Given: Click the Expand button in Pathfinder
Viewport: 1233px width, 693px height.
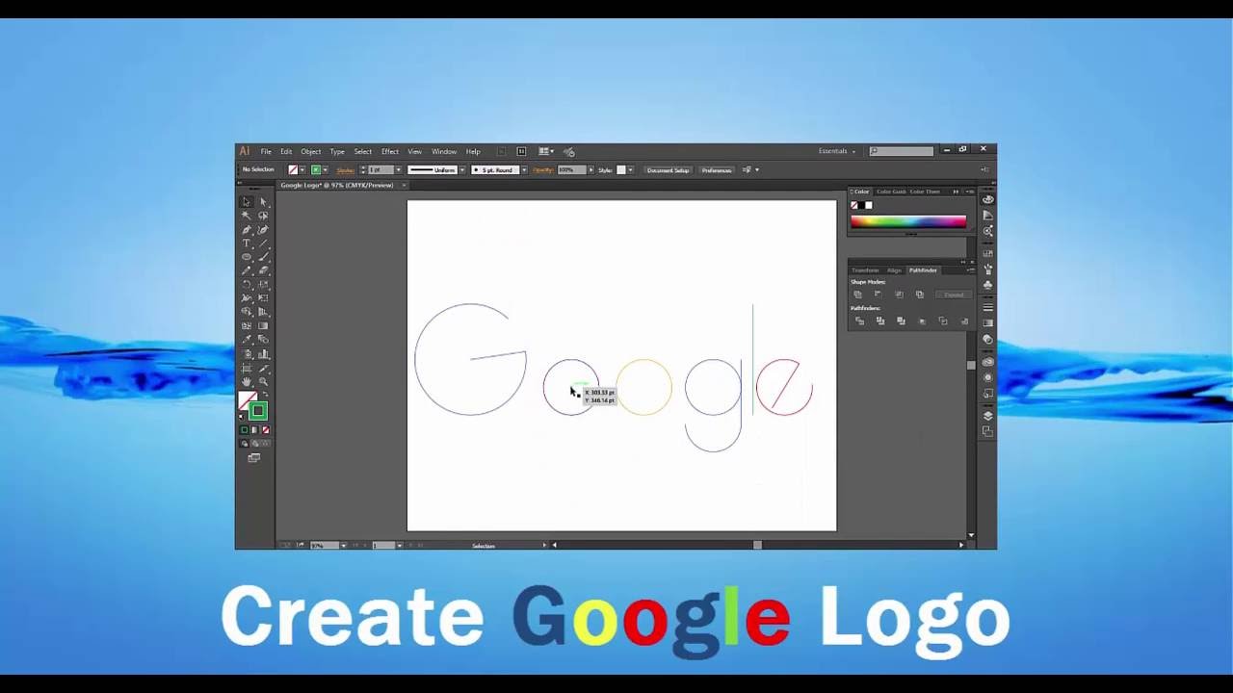Looking at the screenshot, I should (x=954, y=295).
